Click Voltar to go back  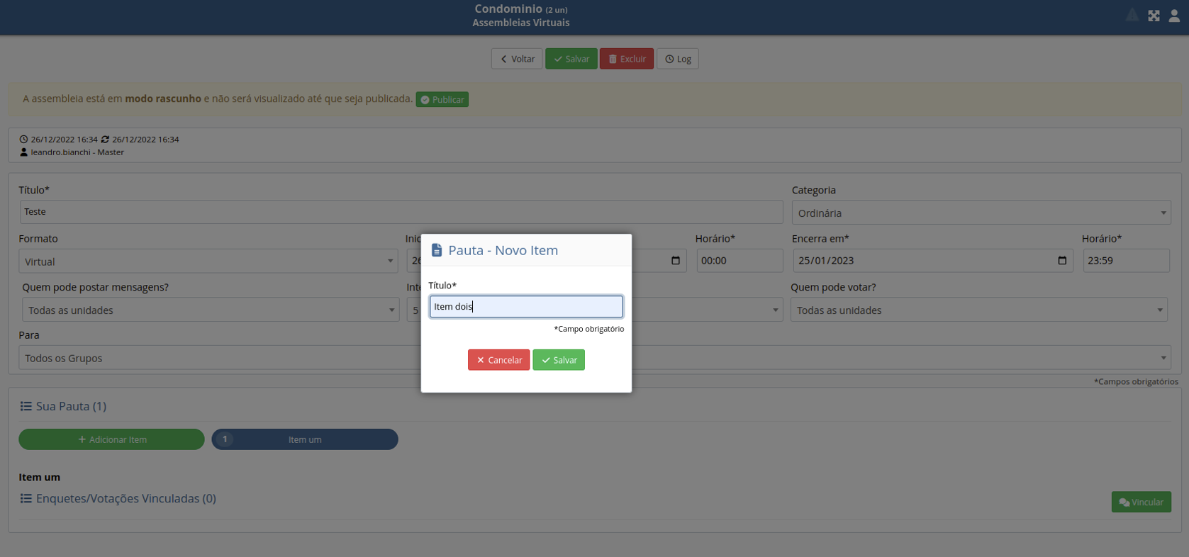point(517,59)
